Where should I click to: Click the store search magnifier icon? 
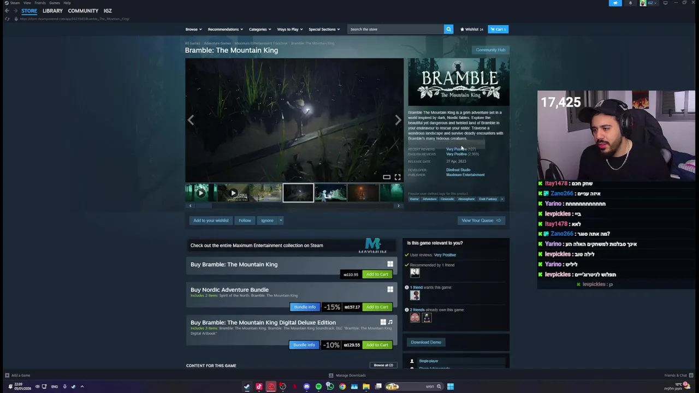pyautogui.click(x=448, y=29)
